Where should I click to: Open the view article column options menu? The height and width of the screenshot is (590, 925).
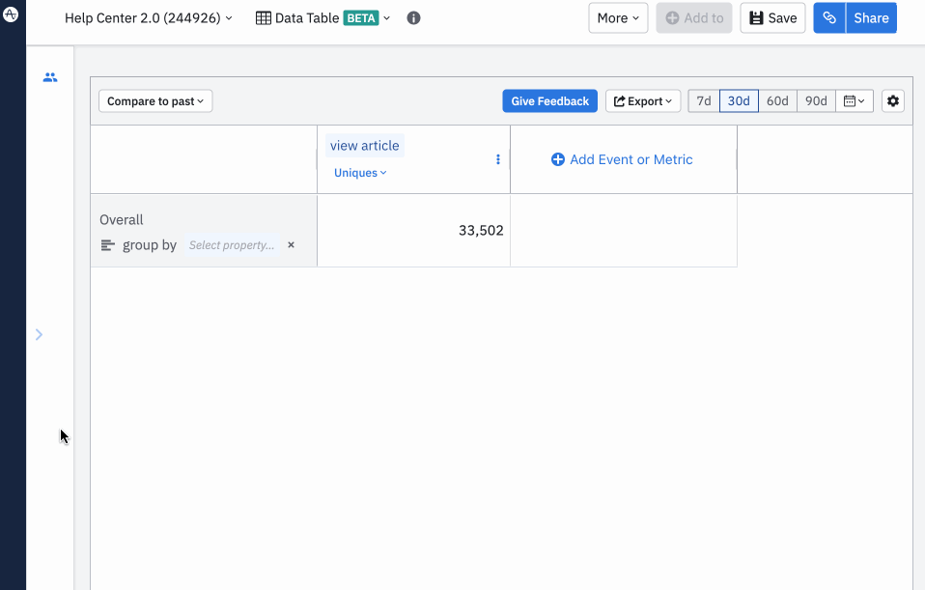[498, 159]
